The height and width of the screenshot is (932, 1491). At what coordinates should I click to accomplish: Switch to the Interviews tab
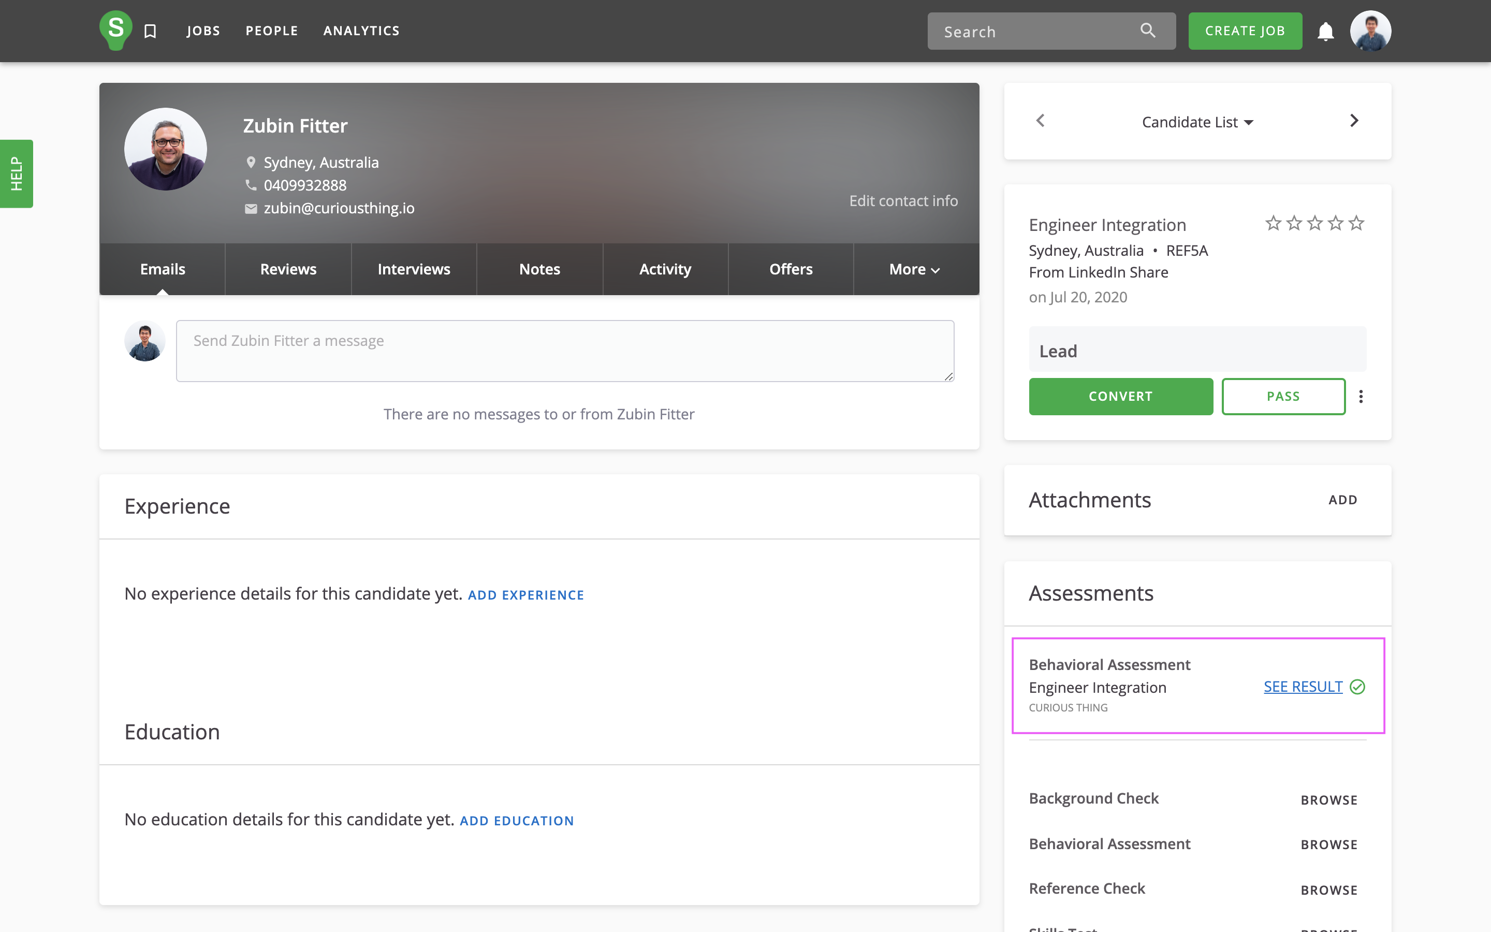(x=414, y=269)
